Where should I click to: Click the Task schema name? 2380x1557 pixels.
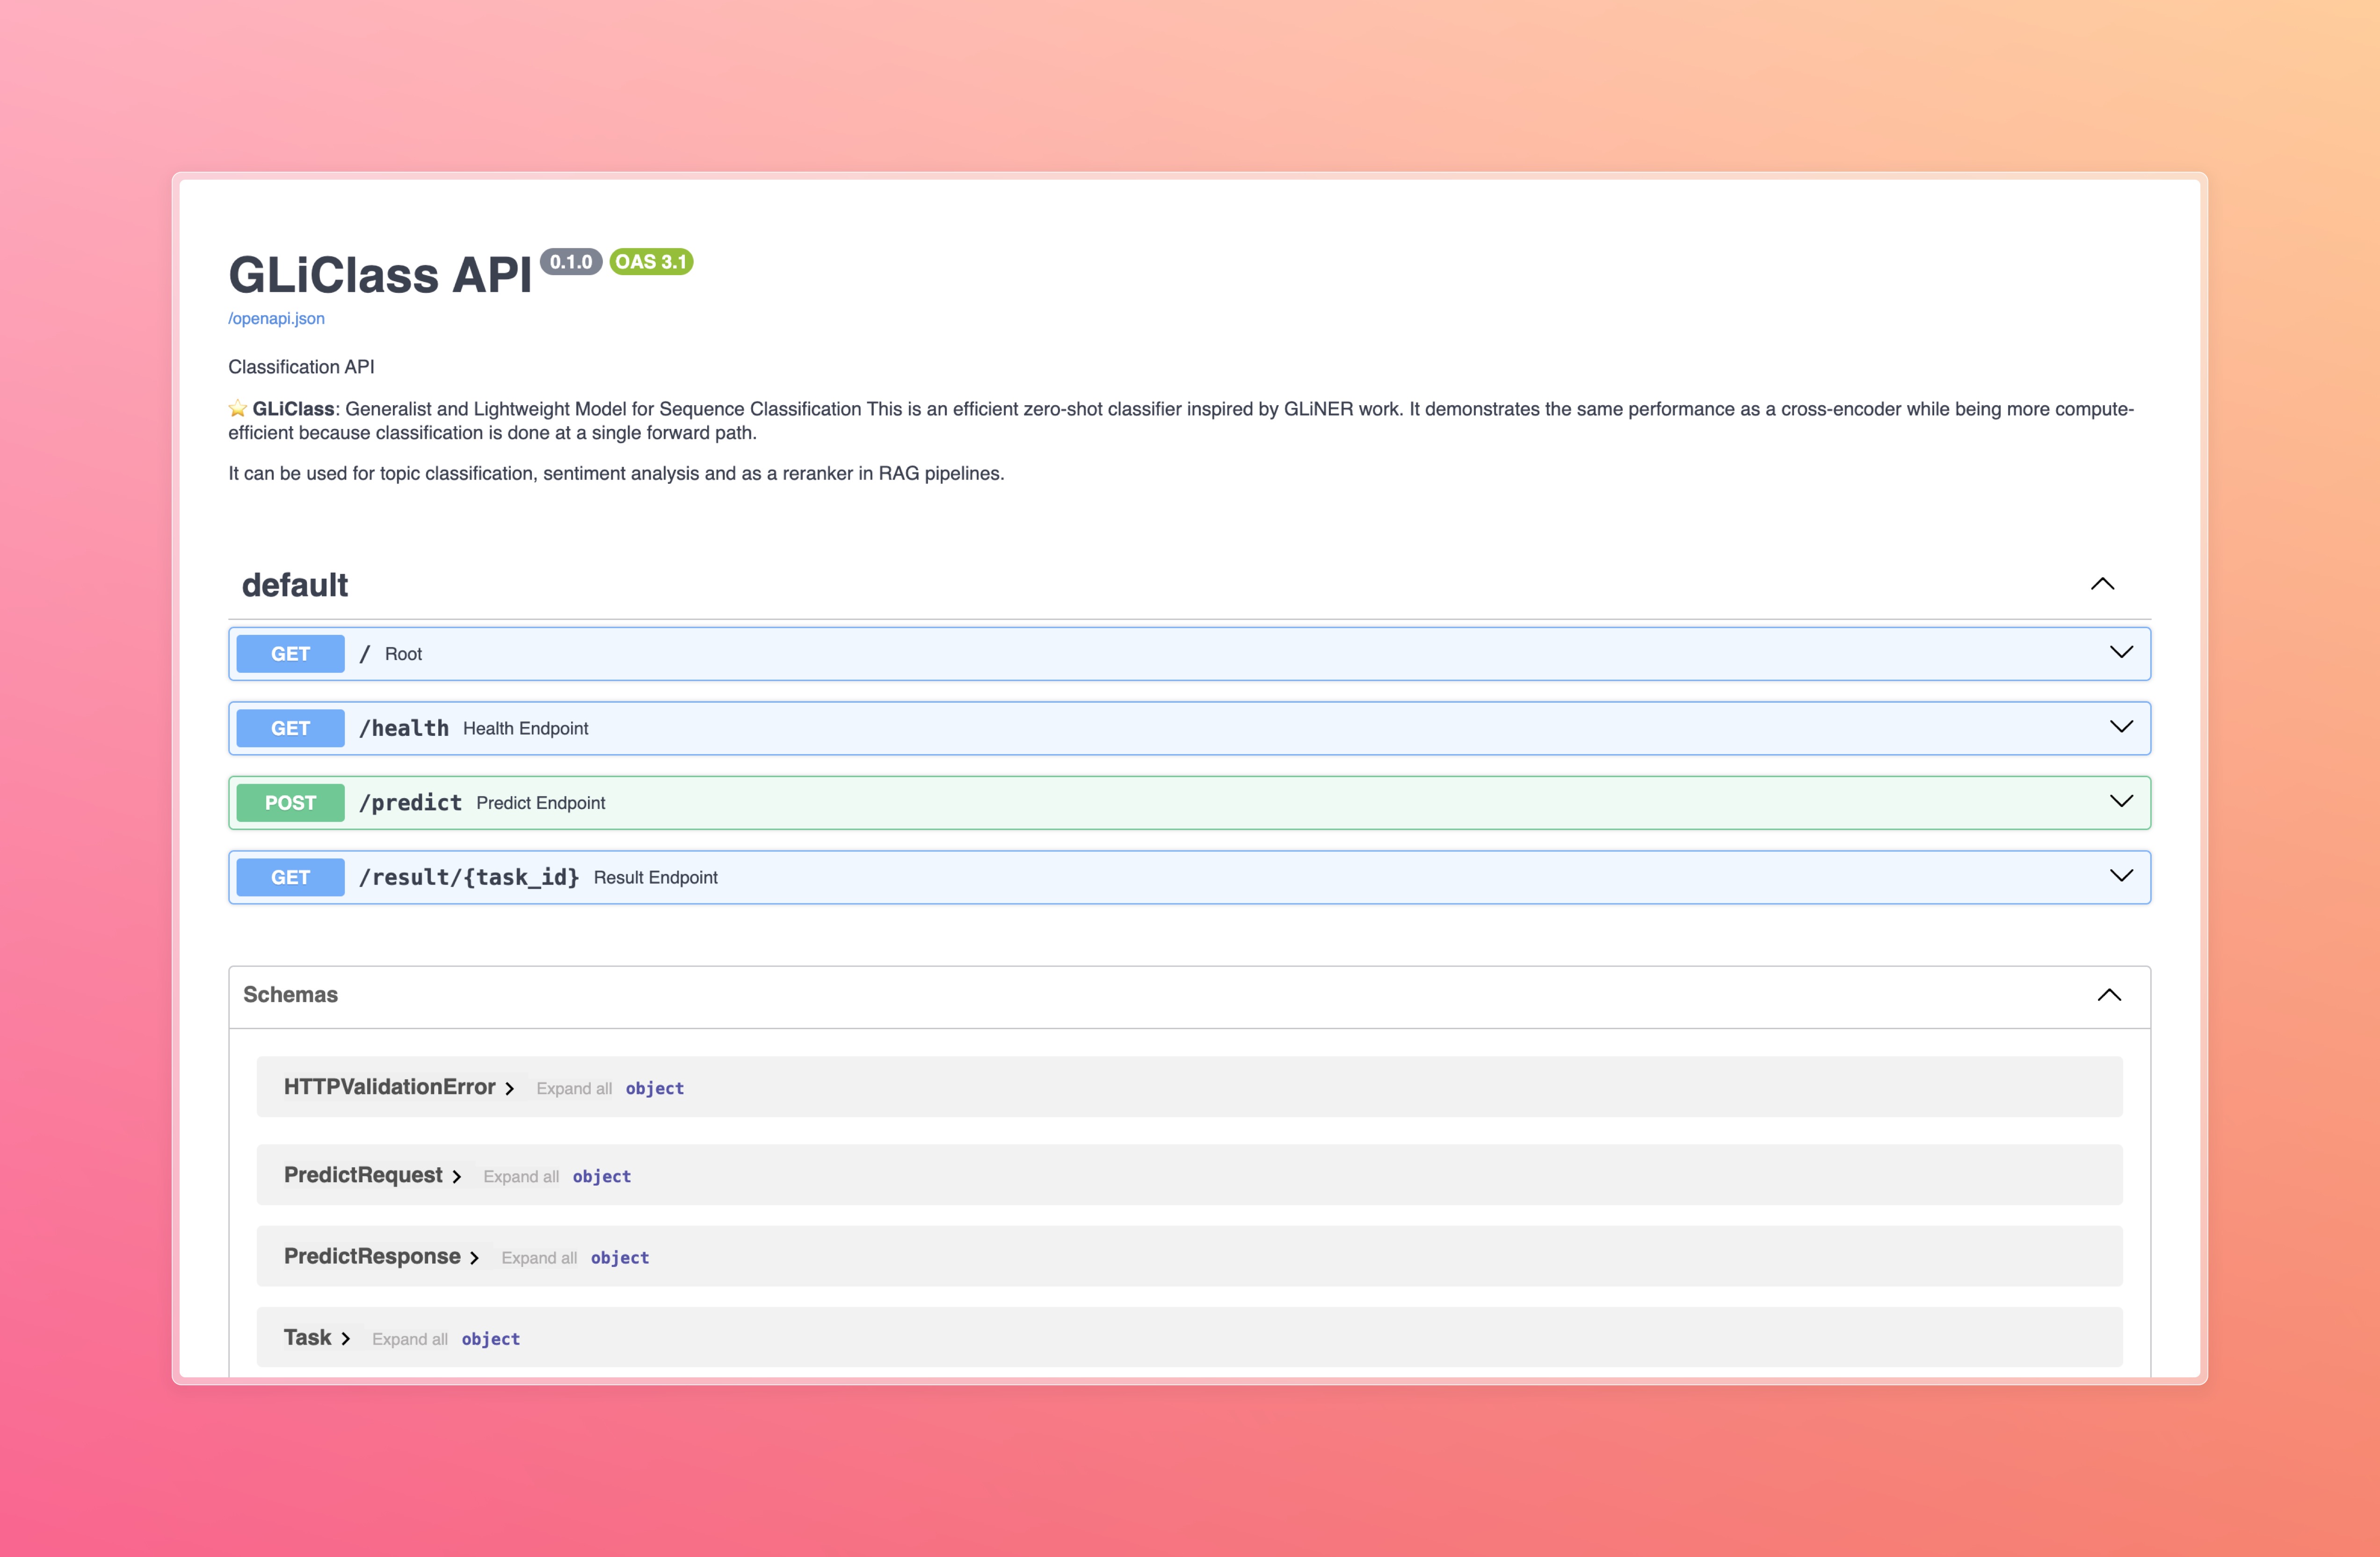pos(307,1338)
